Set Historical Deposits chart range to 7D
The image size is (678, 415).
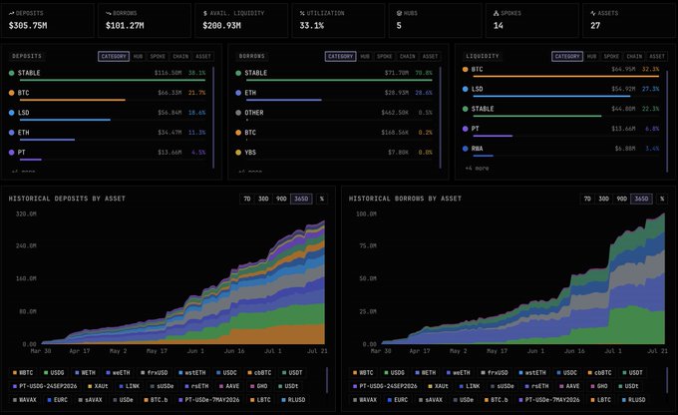pyautogui.click(x=247, y=199)
